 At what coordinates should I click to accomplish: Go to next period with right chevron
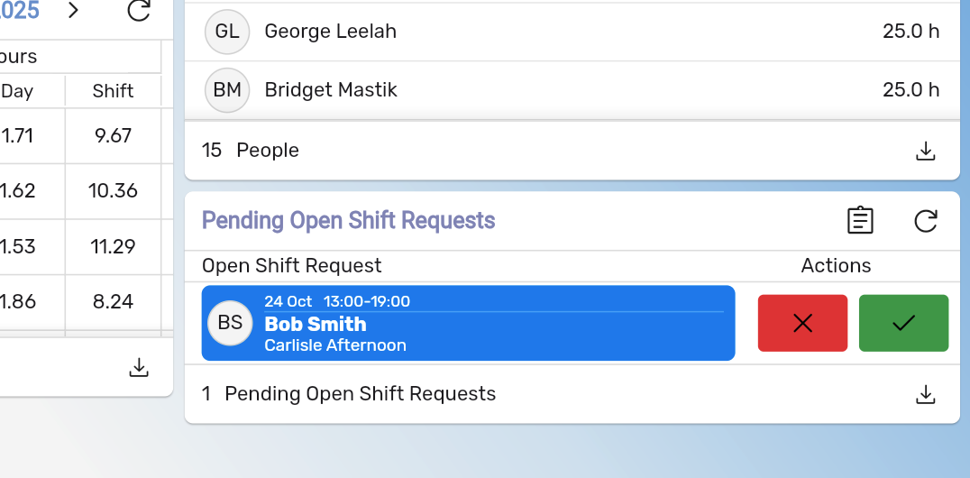pyautogui.click(x=74, y=11)
